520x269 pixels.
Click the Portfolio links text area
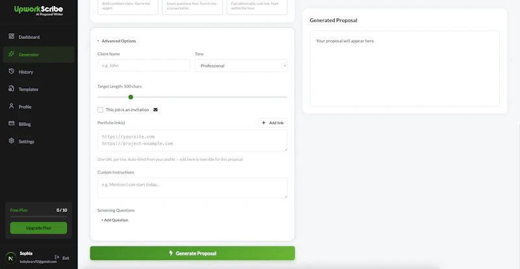192,140
